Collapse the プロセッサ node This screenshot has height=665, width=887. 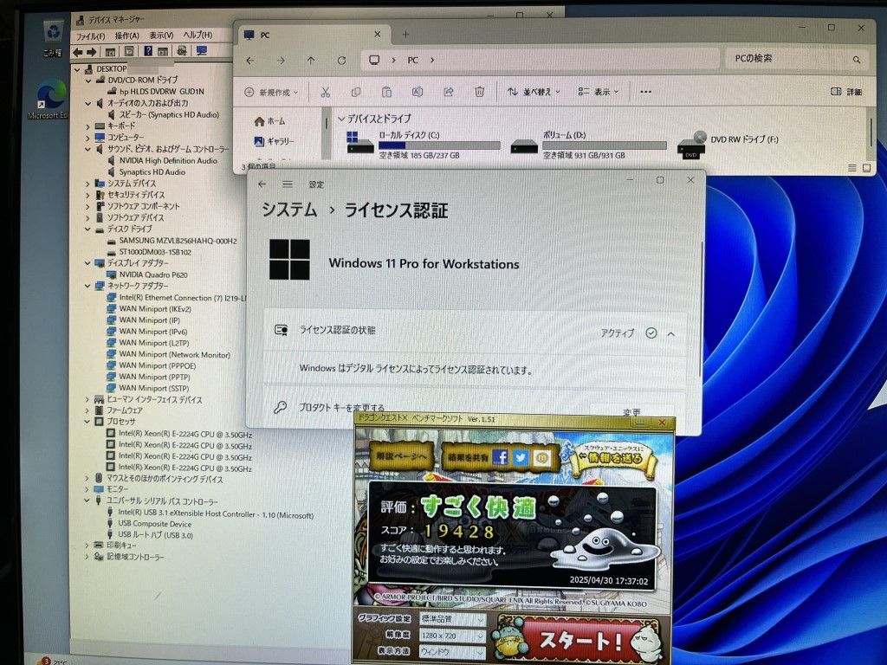(87, 422)
